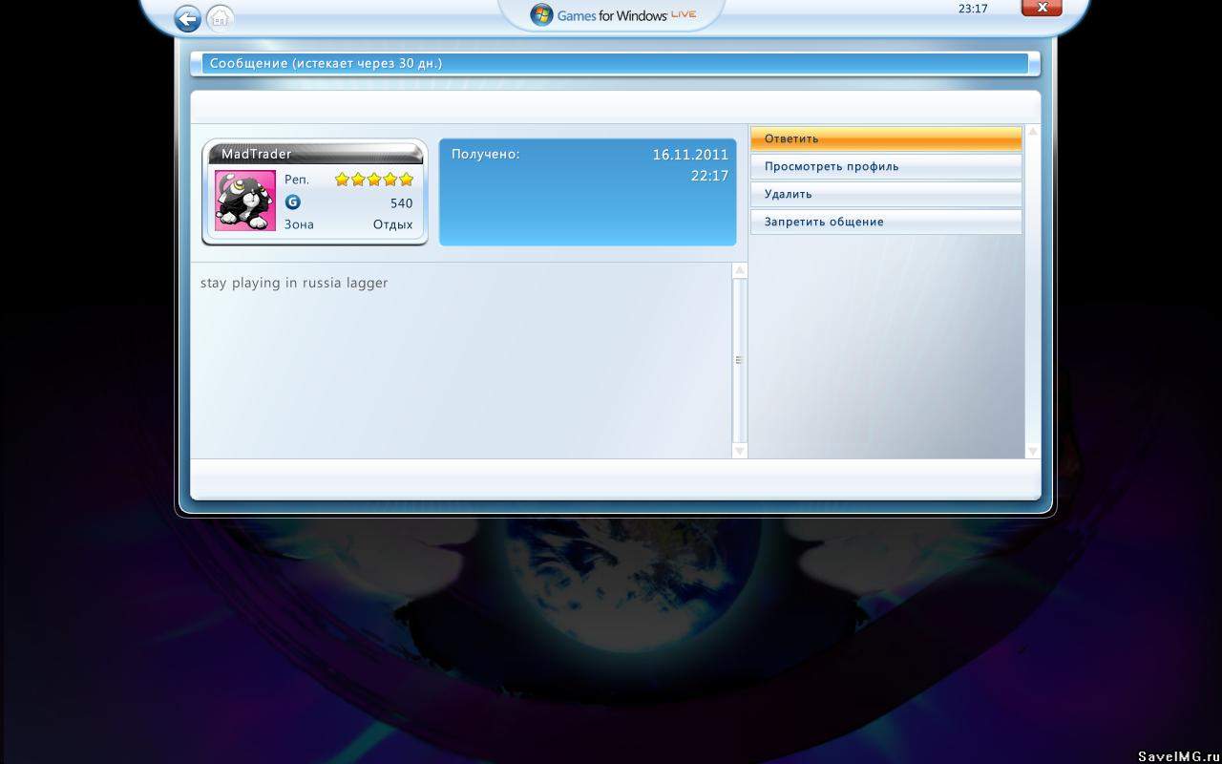Click the five-star reputation rating
Image resolution: width=1222 pixels, height=764 pixels.
(x=374, y=180)
